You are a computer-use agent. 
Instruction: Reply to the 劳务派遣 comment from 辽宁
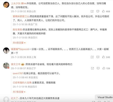(x=98, y=68)
